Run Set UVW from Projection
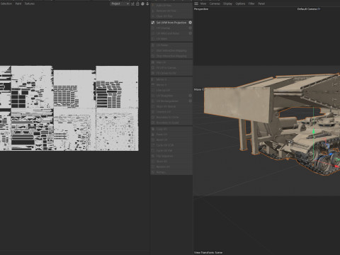The height and width of the screenshot is (255, 340). (x=171, y=23)
